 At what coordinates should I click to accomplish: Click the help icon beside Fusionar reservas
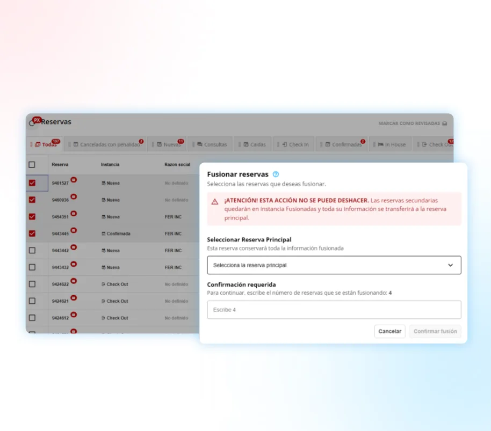pos(276,174)
